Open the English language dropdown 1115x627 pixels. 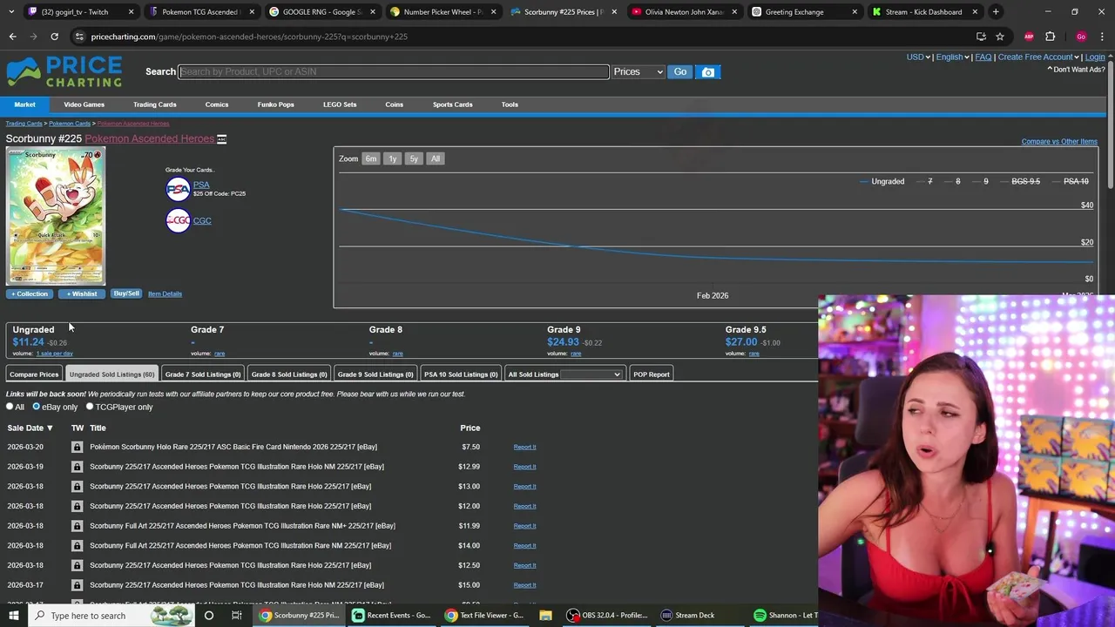(952, 57)
